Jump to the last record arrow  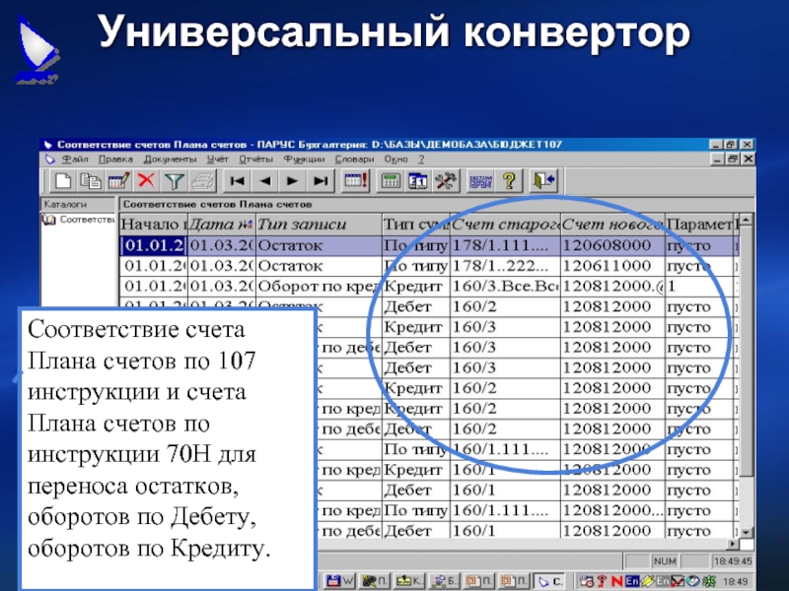tap(321, 180)
